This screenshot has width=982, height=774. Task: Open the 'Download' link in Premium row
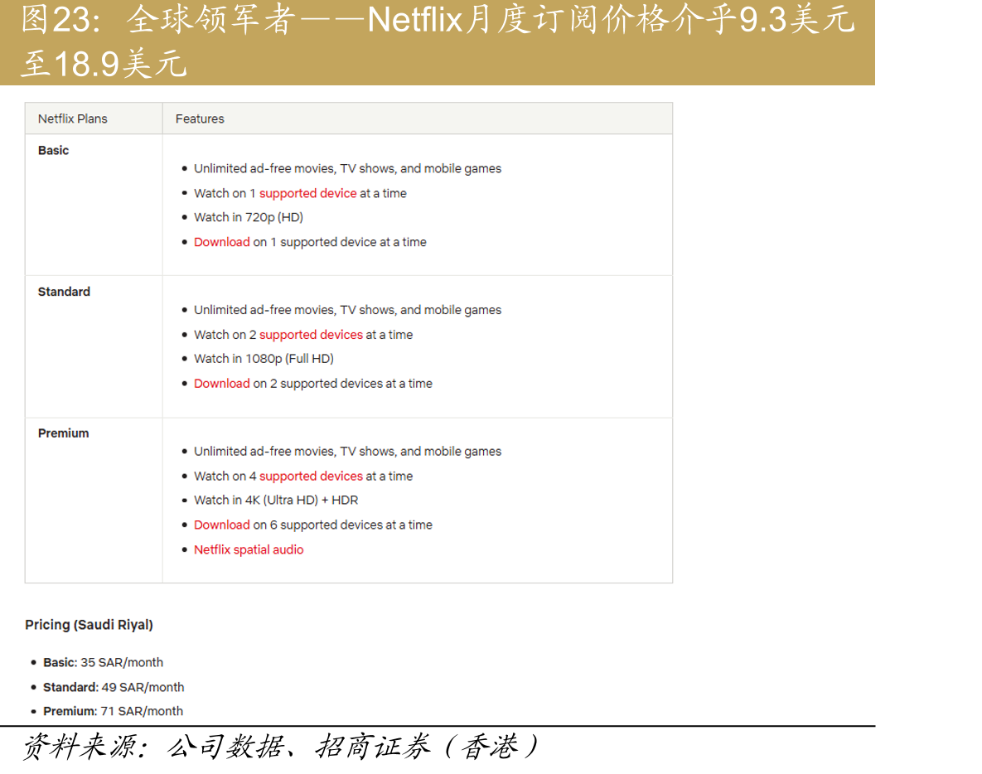[x=222, y=525]
